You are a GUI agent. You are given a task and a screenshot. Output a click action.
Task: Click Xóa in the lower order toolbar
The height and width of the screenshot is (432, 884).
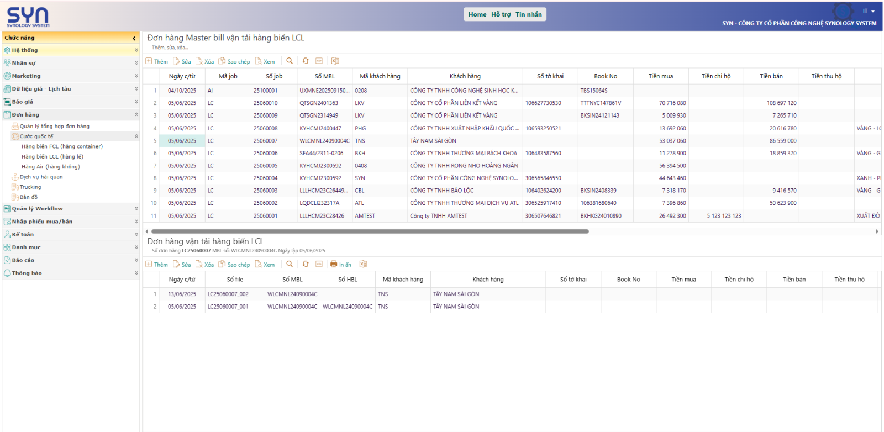point(204,265)
